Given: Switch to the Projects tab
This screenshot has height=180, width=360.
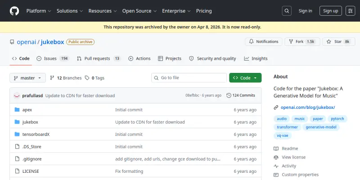Looking at the screenshot, I should pyautogui.click(x=170, y=58).
